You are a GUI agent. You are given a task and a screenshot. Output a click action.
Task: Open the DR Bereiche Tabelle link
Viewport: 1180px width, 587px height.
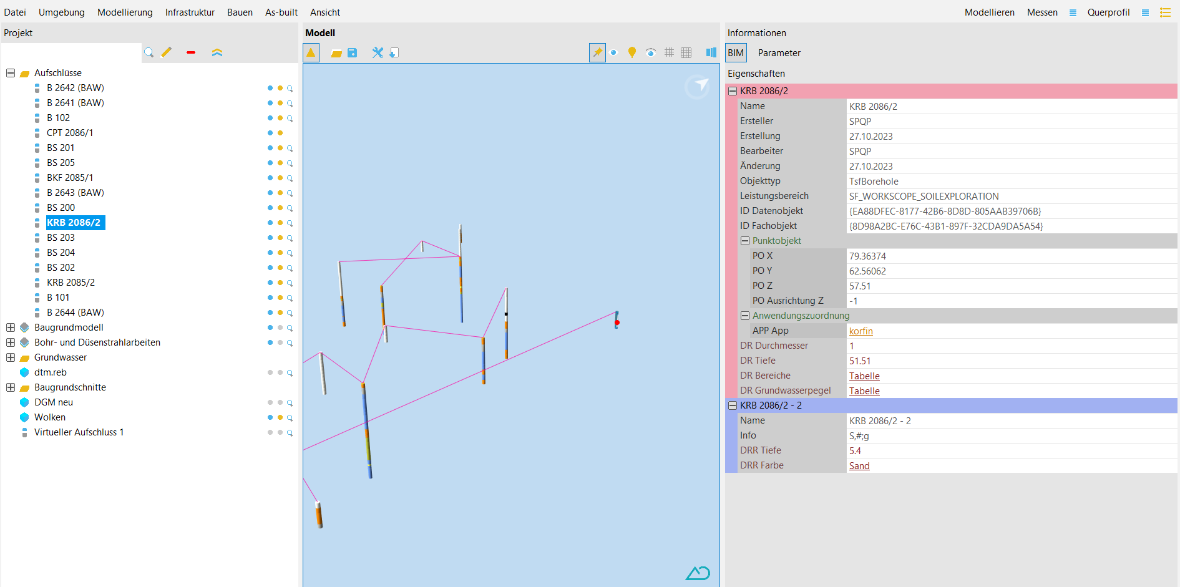point(864,376)
